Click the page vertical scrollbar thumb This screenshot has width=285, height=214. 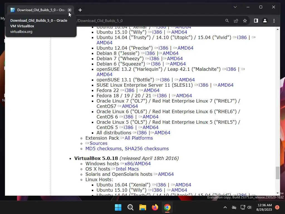(x=277, y=173)
